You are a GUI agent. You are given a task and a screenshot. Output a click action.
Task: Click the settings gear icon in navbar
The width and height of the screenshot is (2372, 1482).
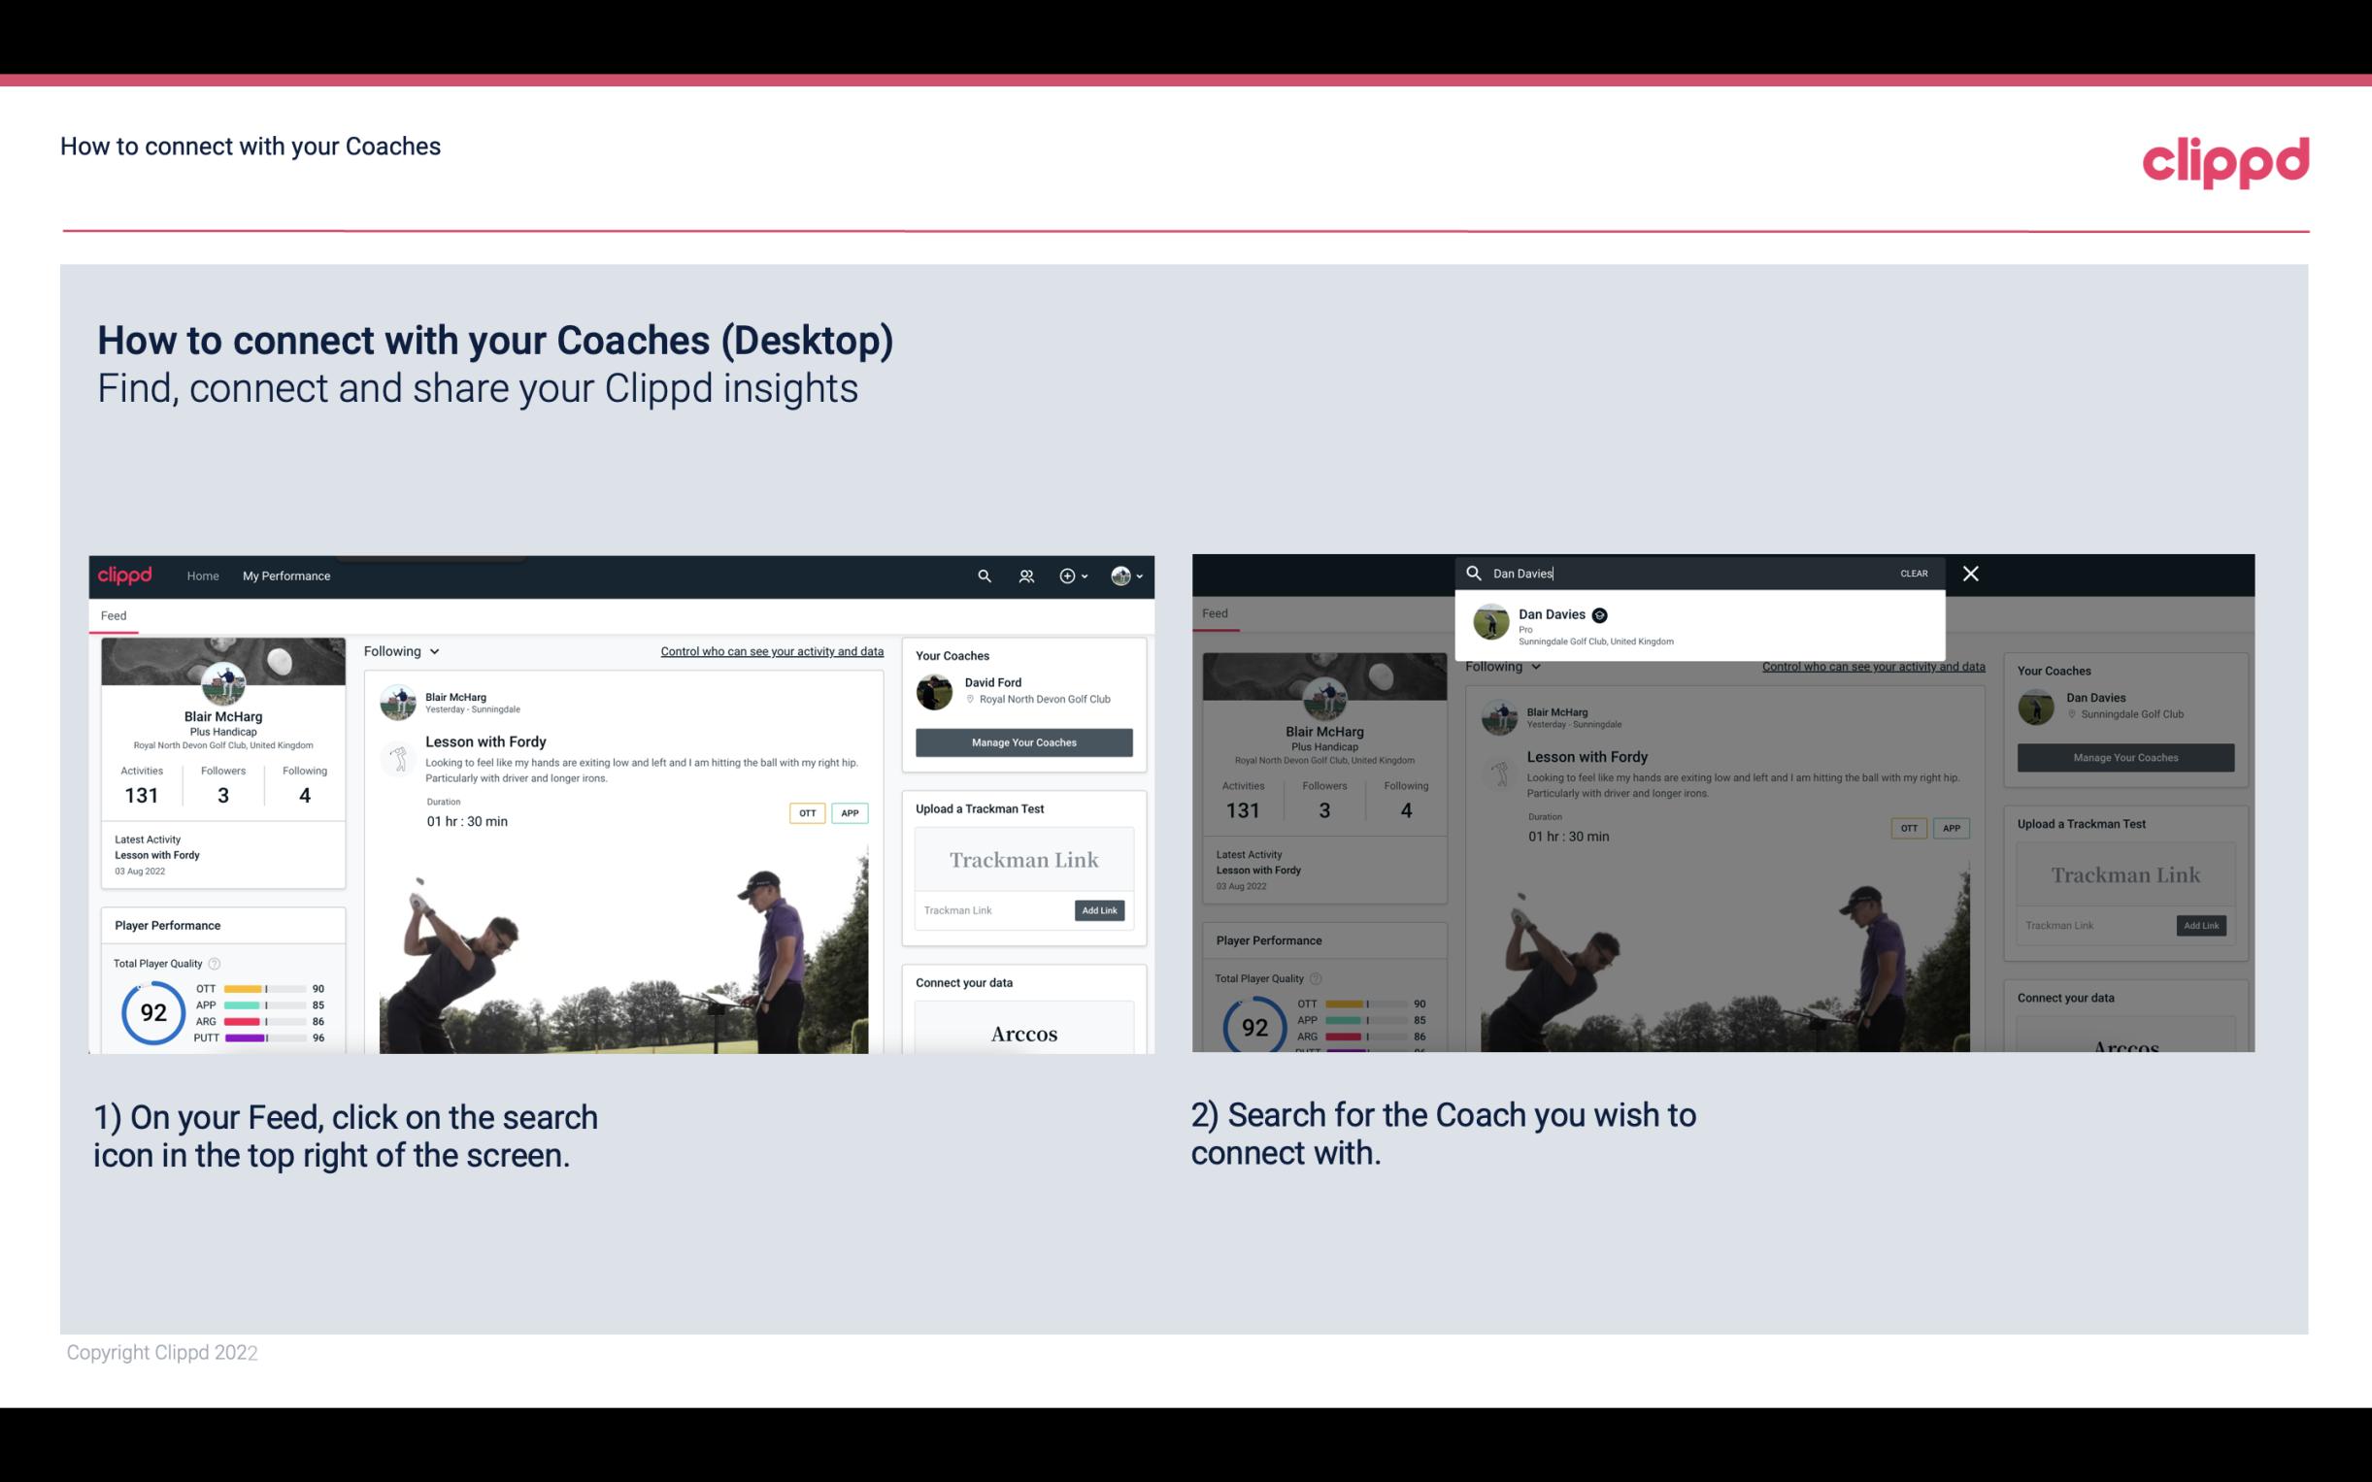[x=1067, y=576]
